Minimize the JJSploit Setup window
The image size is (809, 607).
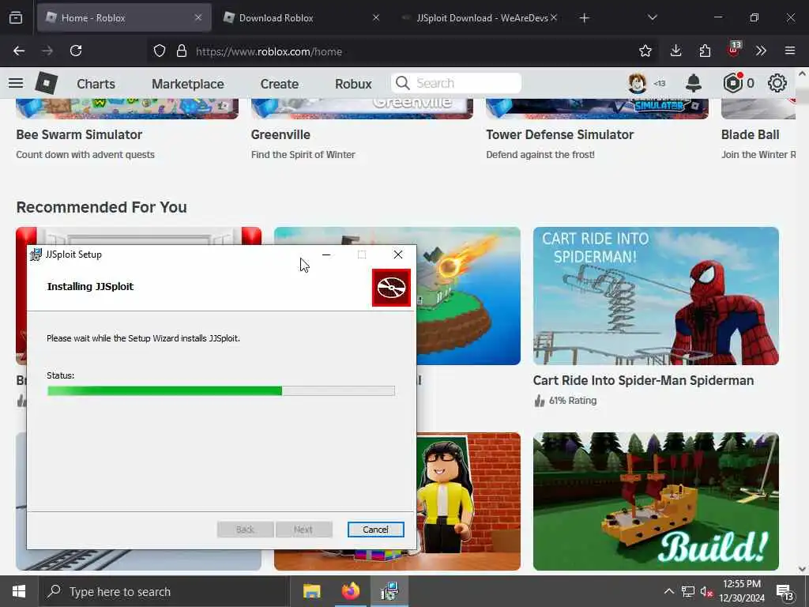point(326,254)
